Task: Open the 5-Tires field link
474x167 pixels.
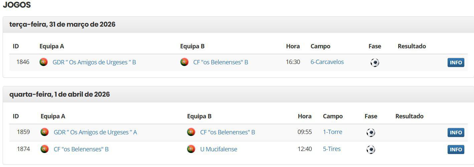Action: click(x=332, y=149)
